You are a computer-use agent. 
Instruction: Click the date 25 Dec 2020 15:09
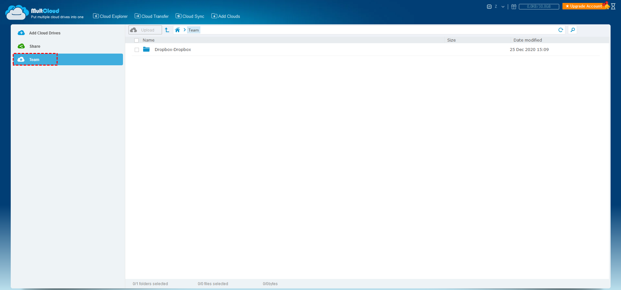coord(529,50)
